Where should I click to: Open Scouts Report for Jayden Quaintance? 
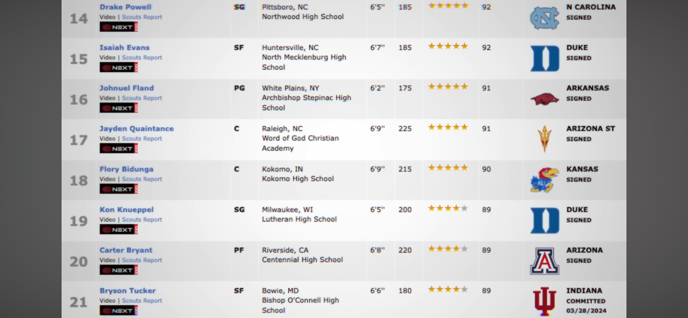coord(142,139)
